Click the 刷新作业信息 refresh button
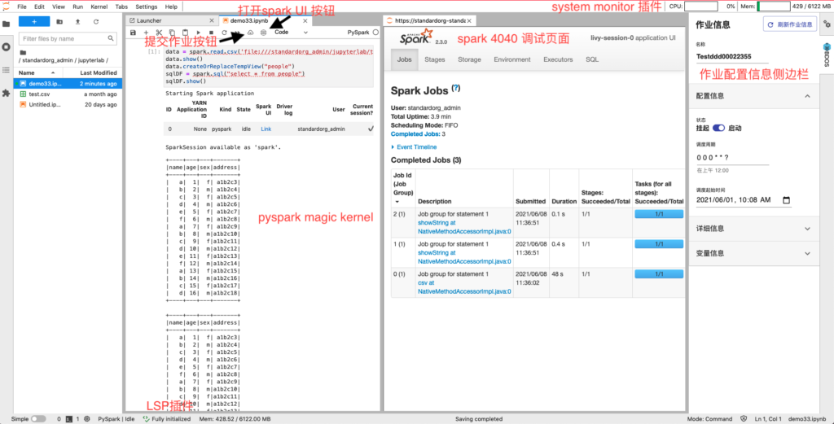Viewport: 834px width, 424px height. click(x=789, y=24)
